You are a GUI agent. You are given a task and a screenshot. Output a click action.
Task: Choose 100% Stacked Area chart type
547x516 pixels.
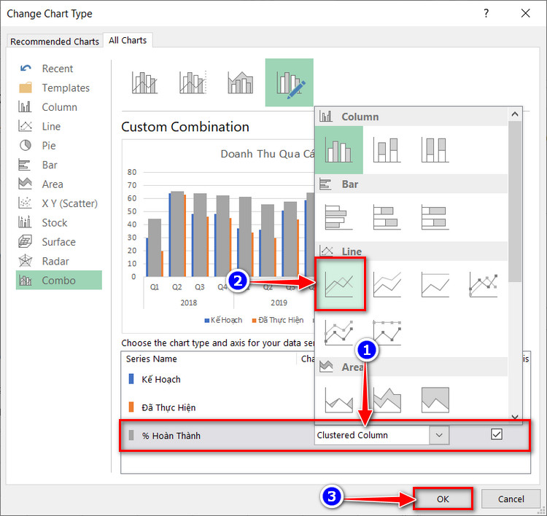tap(435, 400)
